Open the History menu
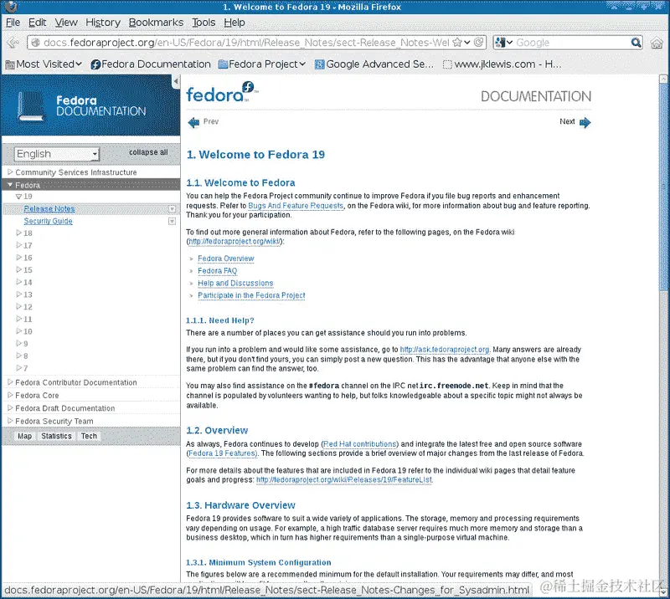The image size is (670, 599). (x=103, y=23)
